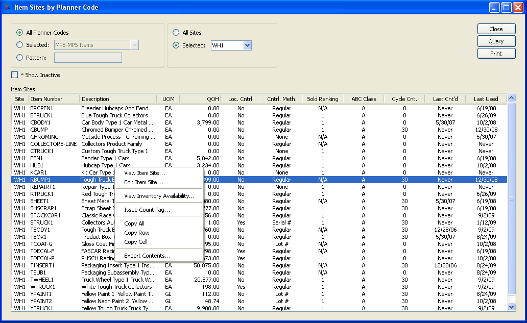Enable the Show Inactive checkbox
527x323 pixels.
pos(15,75)
